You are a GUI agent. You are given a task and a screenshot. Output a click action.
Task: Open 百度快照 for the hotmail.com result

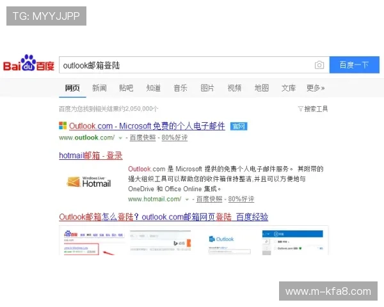tap(209, 199)
